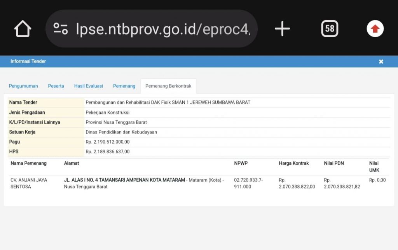Click the Satuan Kerja label
The image size is (398, 250).
[x=22, y=132]
